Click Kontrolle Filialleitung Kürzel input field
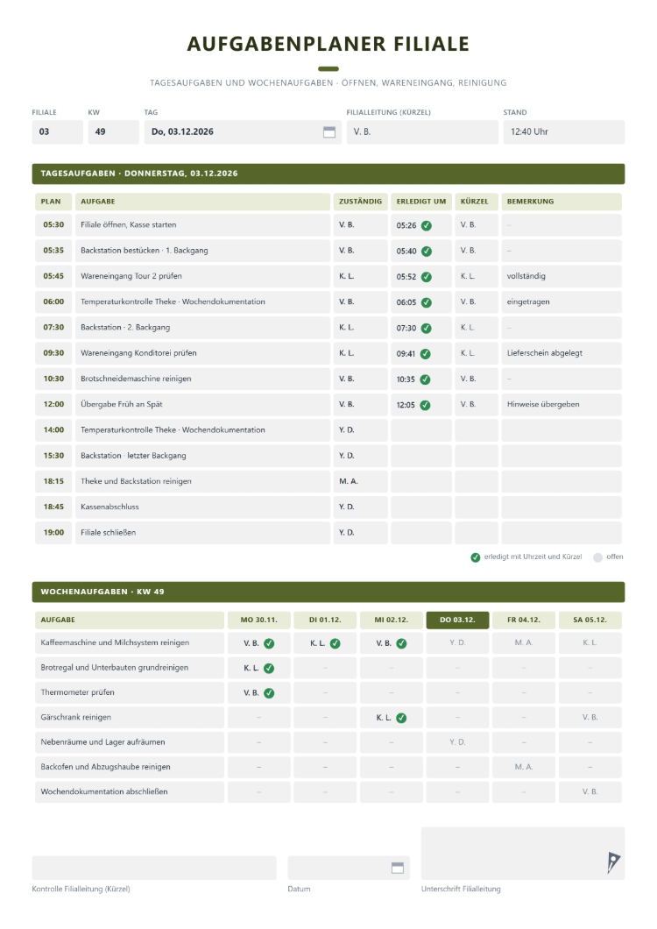 pos(154,868)
